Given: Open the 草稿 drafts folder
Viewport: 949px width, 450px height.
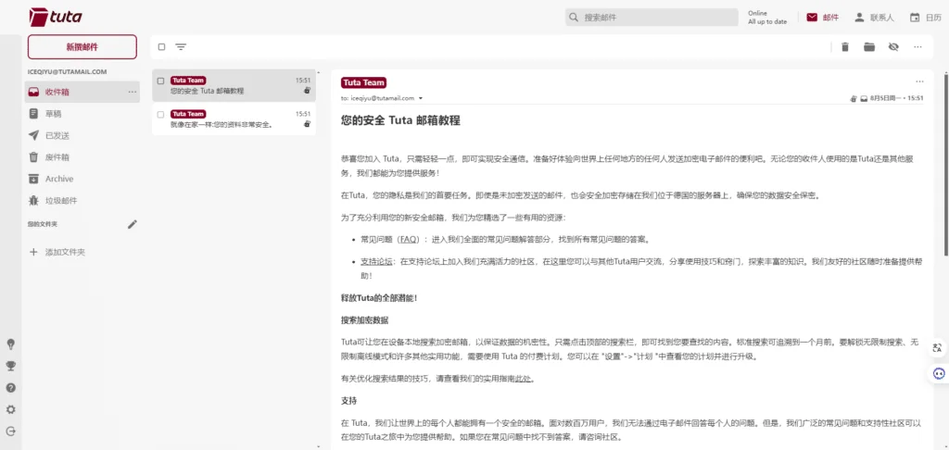Looking at the screenshot, I should tap(82, 114).
